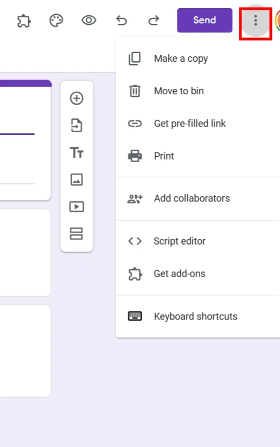Click the purple Send button
280x447 pixels.
[x=205, y=20]
